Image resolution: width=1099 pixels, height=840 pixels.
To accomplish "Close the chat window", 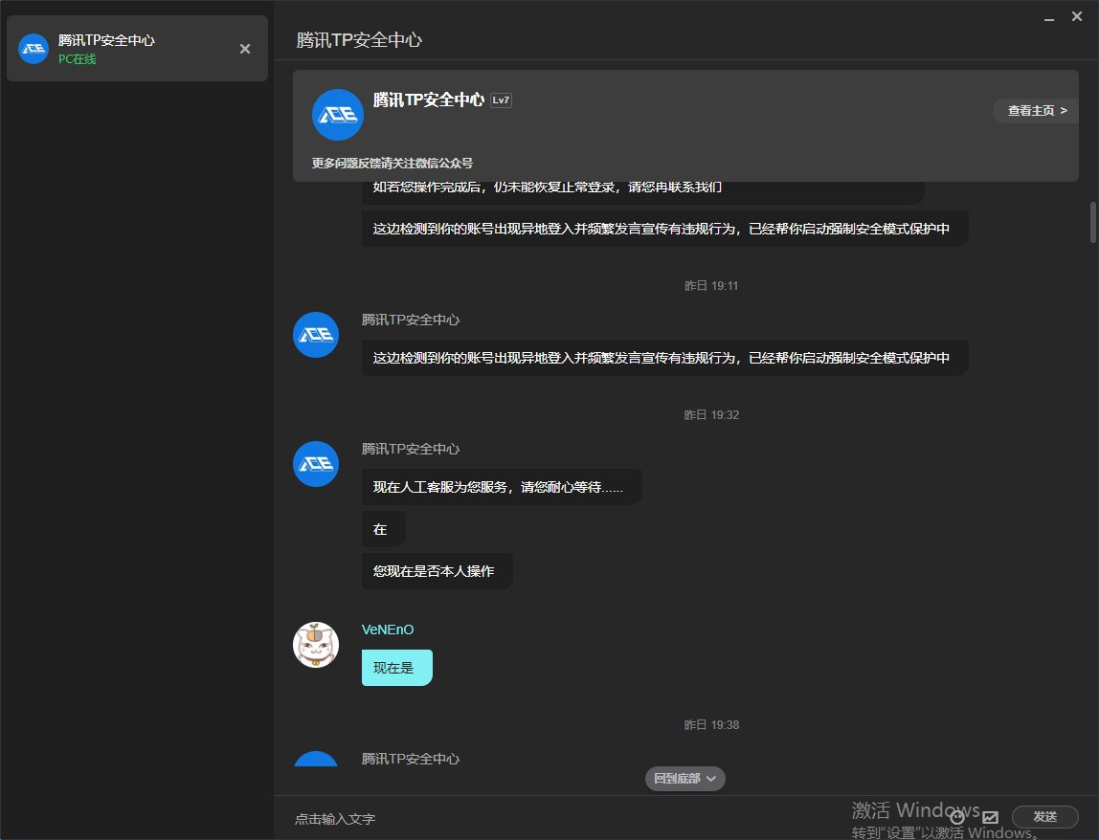I will (1077, 16).
